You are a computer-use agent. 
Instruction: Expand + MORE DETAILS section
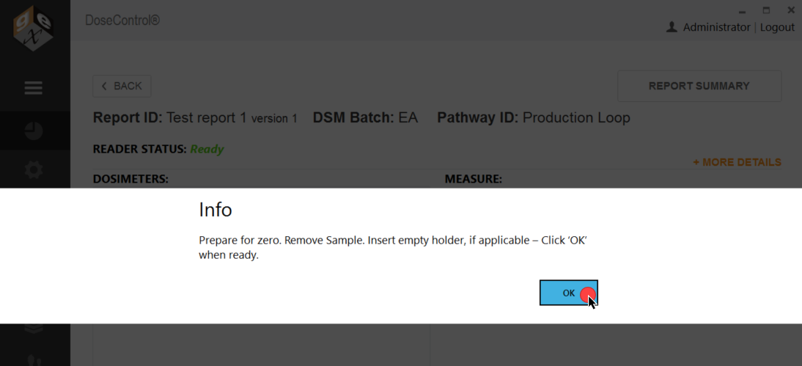[x=737, y=162]
